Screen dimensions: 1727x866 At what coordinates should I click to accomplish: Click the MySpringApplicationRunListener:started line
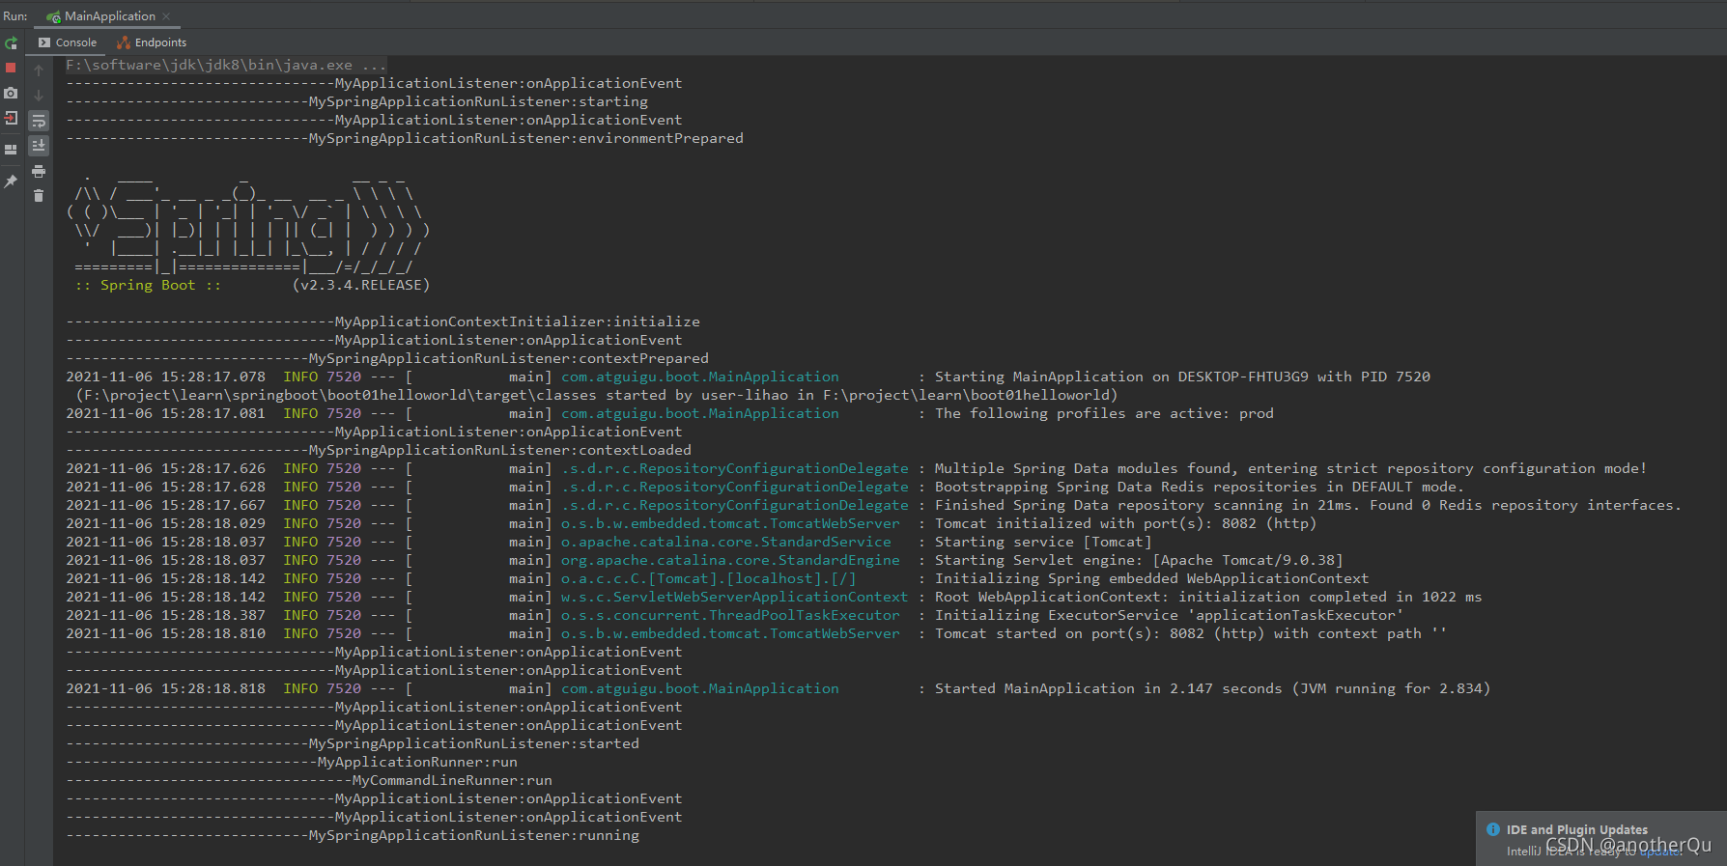[x=353, y=743]
